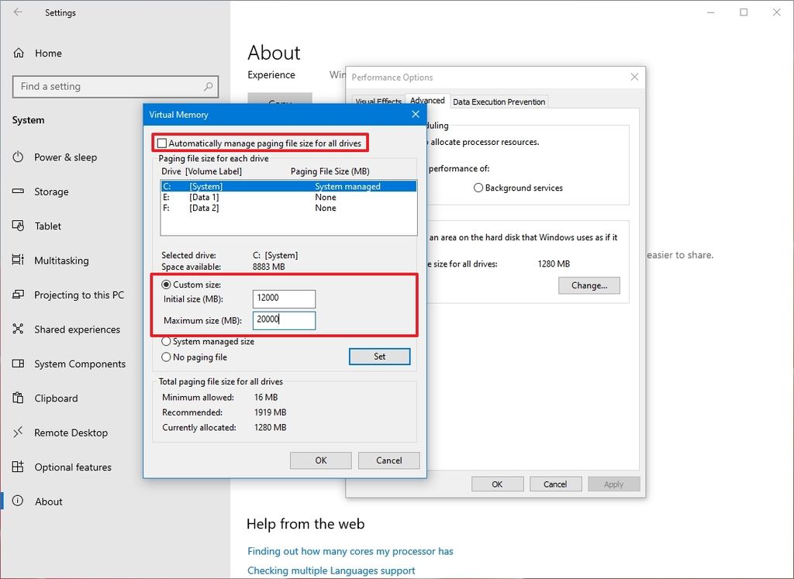Click the back arrow in Settings
This screenshot has height=579, width=794.
[16, 12]
